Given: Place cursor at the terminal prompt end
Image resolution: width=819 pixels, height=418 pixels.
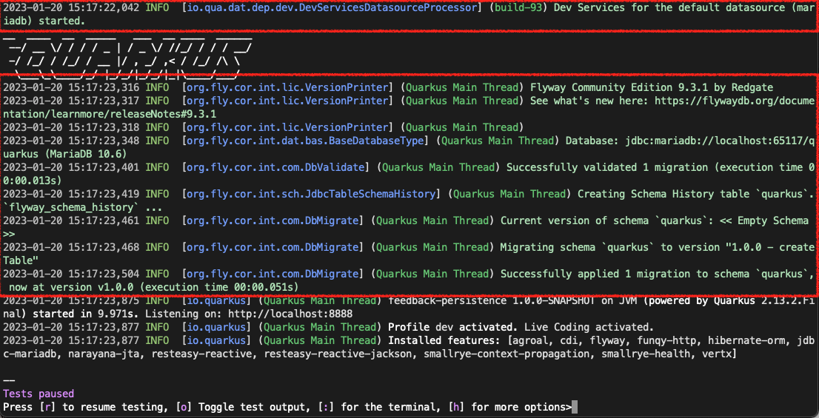Looking at the screenshot, I should 575,407.
